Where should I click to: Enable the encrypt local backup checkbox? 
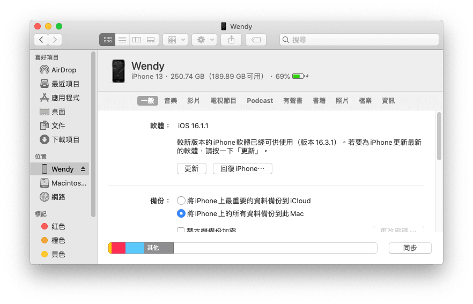coord(181,231)
